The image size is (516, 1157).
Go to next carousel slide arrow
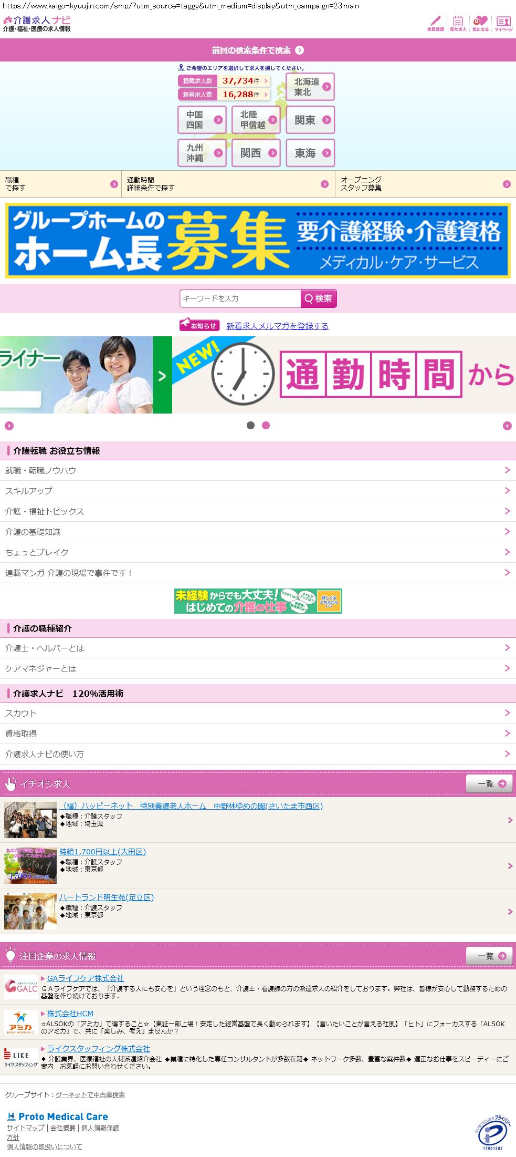(x=507, y=426)
